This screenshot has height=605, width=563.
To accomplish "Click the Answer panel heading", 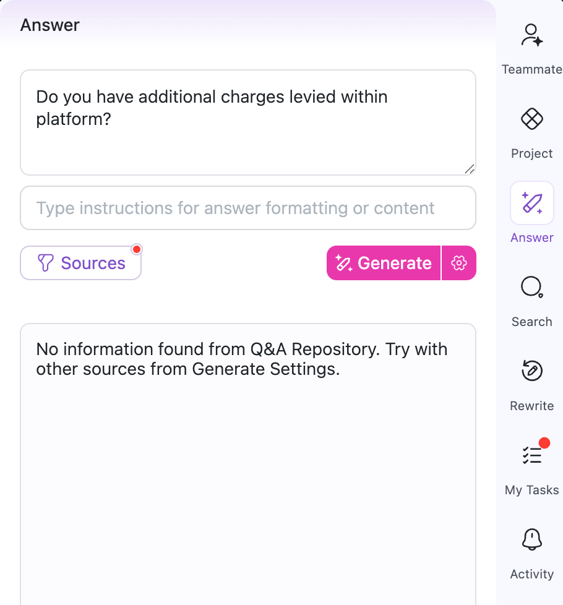I will (x=50, y=25).
